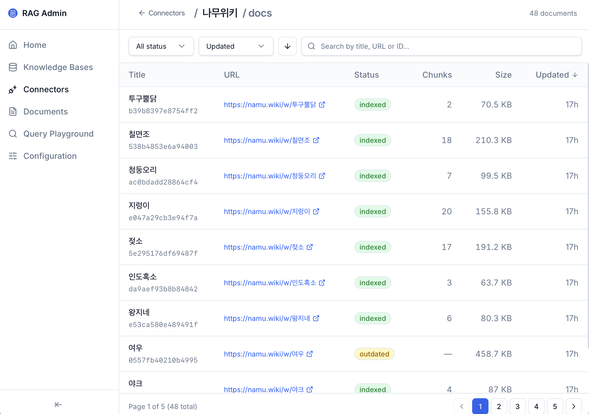The image size is (589, 414).
Task: Select the Connectors plug icon
Action: pos(13,89)
